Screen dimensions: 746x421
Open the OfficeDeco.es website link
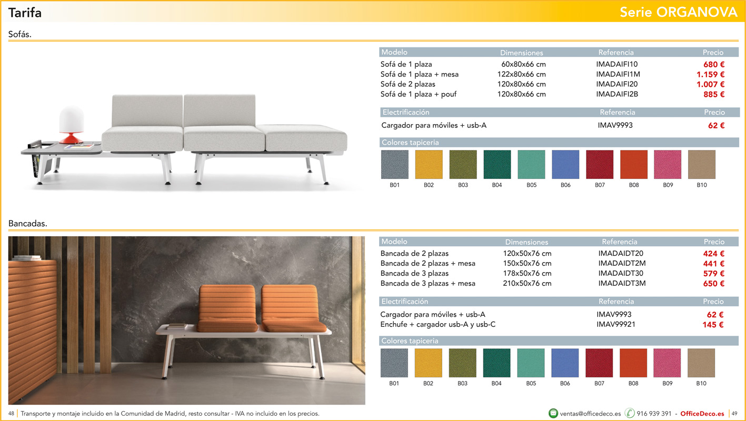702,414
